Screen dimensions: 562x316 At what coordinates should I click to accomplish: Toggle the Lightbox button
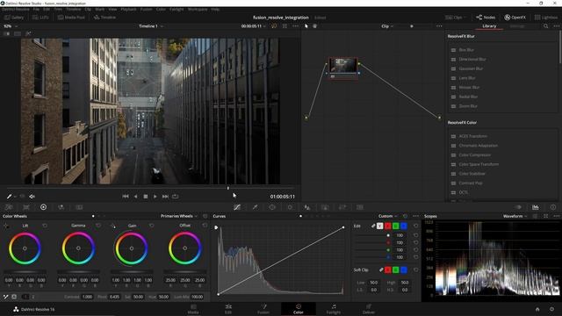pyautogui.click(x=546, y=18)
